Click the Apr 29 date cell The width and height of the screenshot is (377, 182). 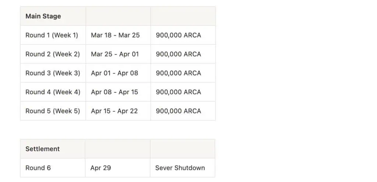coord(101,168)
